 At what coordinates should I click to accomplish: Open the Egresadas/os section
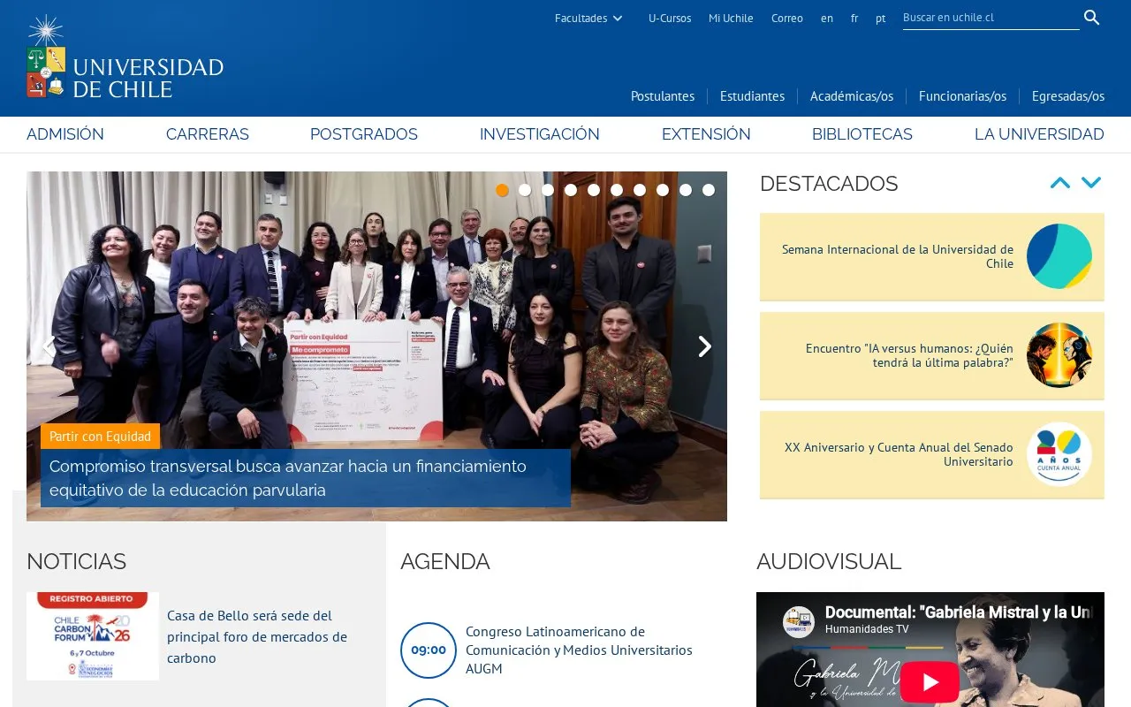[x=1068, y=96]
